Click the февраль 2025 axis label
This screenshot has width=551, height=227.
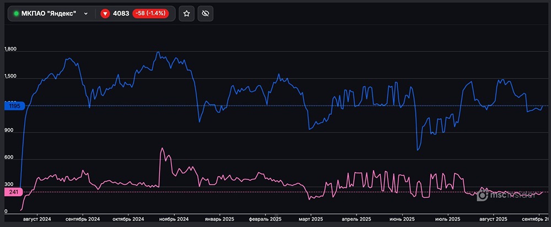point(266,219)
